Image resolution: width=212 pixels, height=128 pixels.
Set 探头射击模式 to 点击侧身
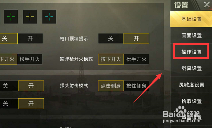[111, 86]
